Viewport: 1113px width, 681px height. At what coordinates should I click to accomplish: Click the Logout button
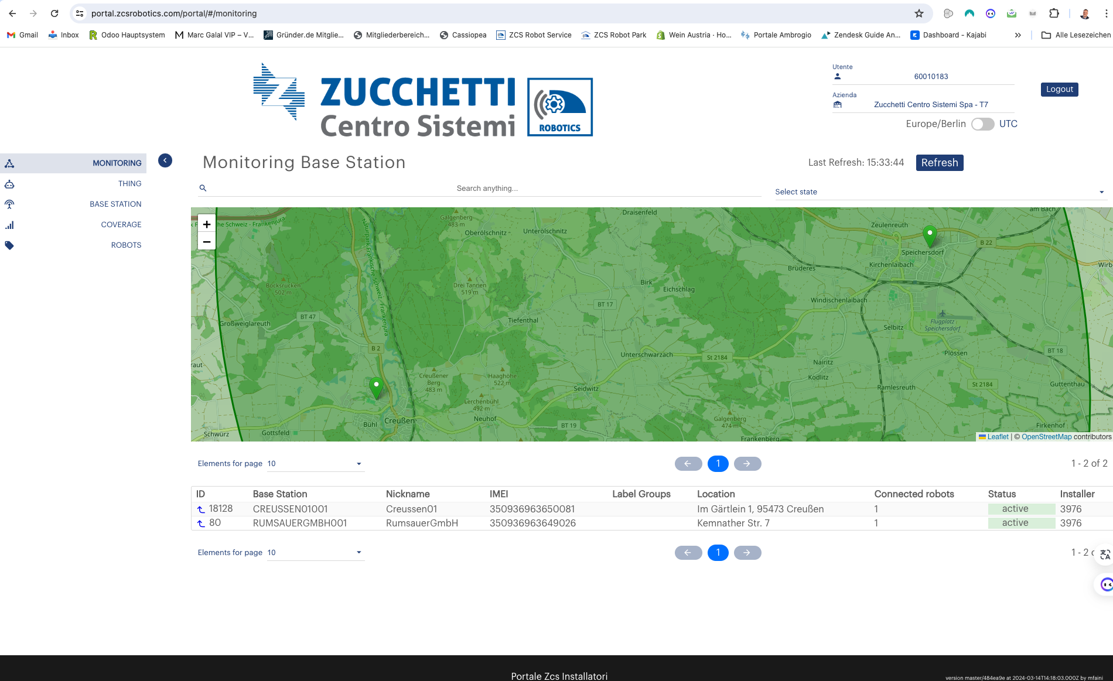[x=1059, y=90]
